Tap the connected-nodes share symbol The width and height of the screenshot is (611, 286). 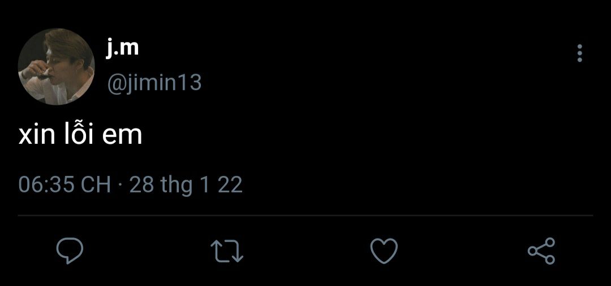point(541,251)
